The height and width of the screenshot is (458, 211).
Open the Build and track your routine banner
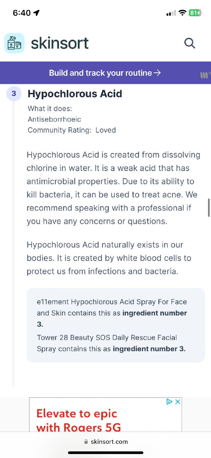coord(105,73)
